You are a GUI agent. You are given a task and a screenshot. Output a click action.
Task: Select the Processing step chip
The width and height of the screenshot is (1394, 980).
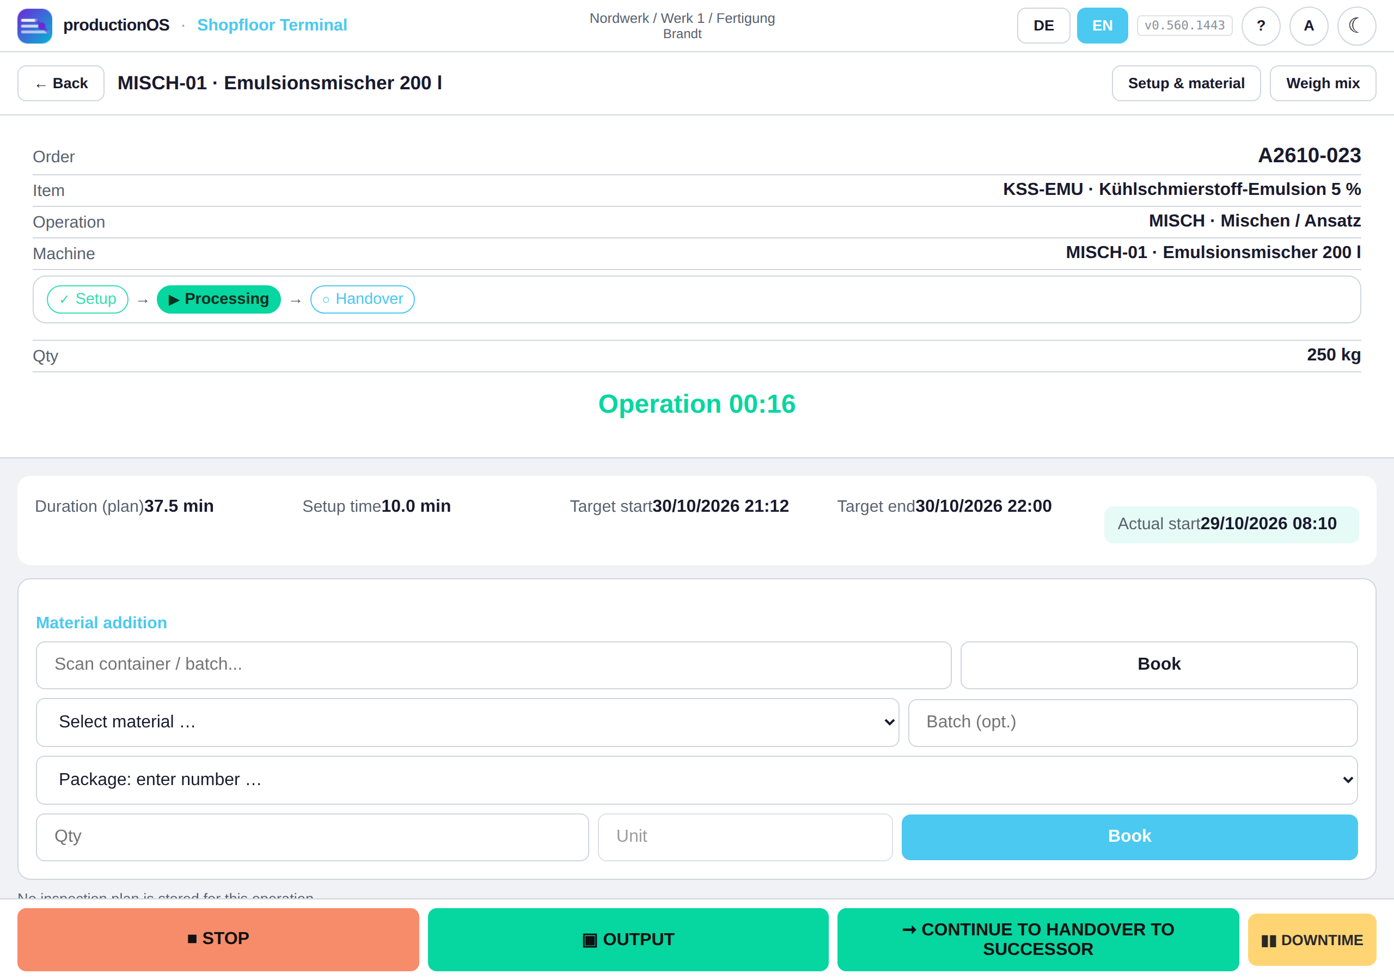pyautogui.click(x=218, y=299)
